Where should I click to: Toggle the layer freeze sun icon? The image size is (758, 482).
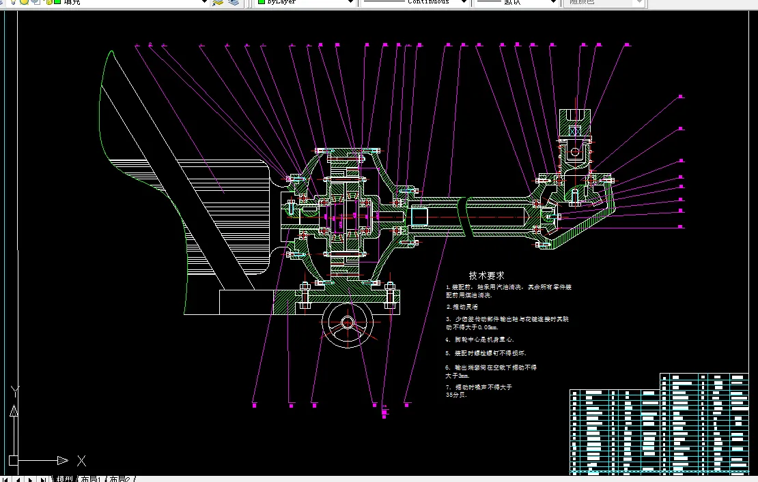(x=24, y=1)
